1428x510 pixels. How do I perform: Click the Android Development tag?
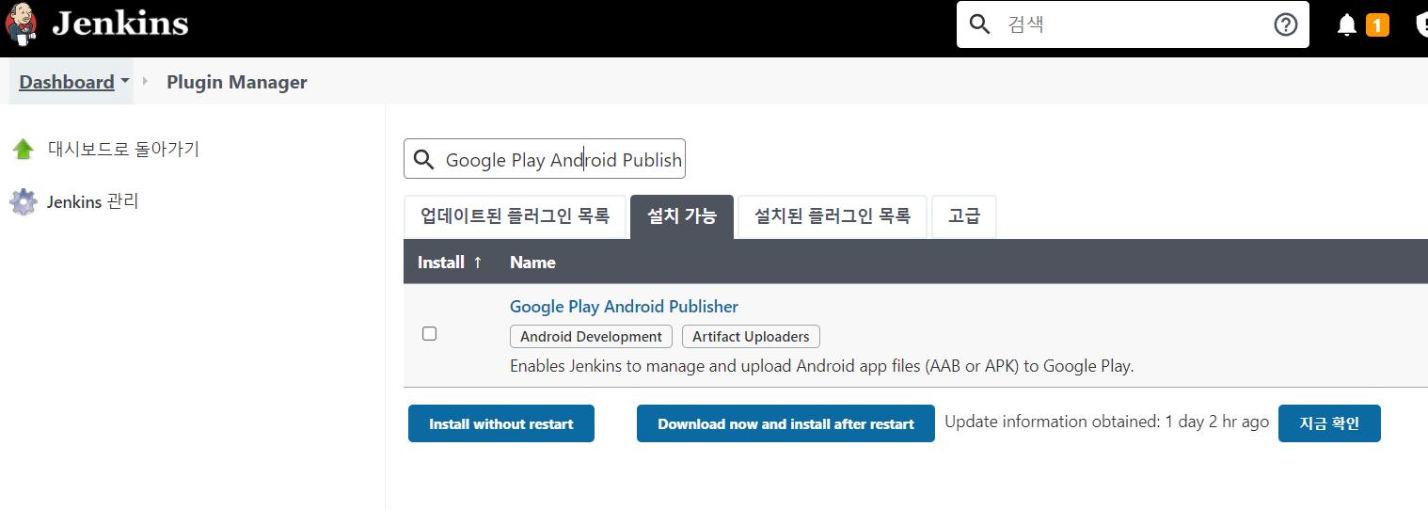point(591,336)
